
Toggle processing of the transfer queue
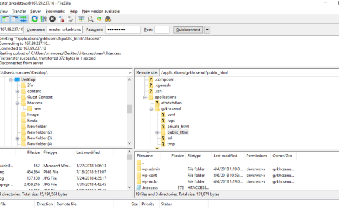pos(43,19)
